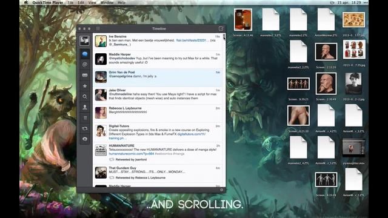
Task: Select the AntonM...r_5.ZTL desktop file
Action: (x=326, y=147)
